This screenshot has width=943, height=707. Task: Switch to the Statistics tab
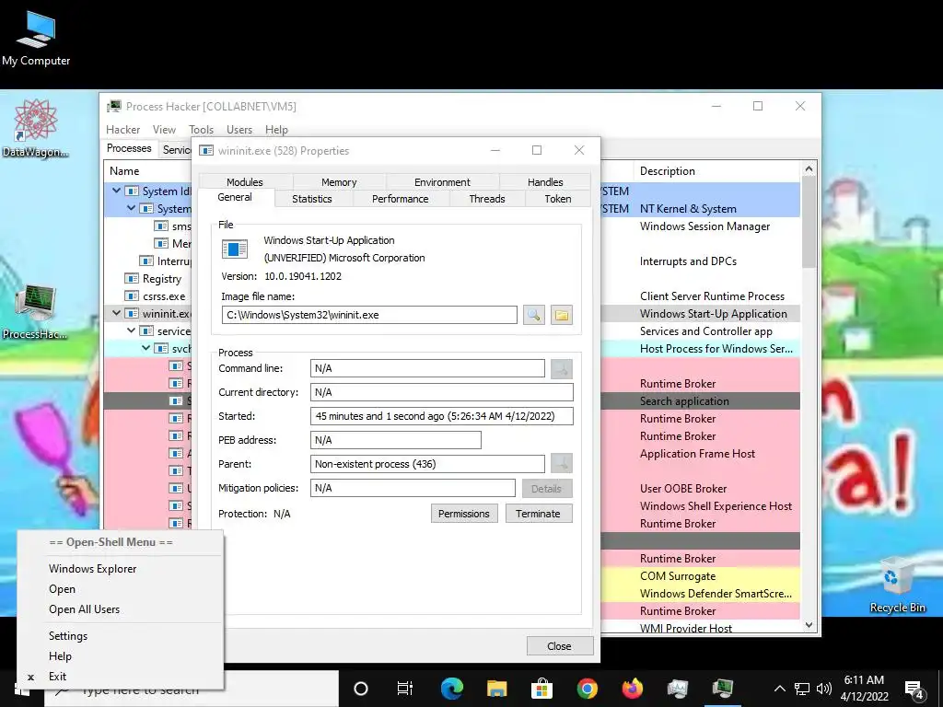(x=311, y=199)
